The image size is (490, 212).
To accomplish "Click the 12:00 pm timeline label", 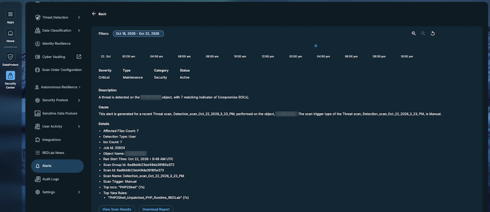I will [268, 57].
